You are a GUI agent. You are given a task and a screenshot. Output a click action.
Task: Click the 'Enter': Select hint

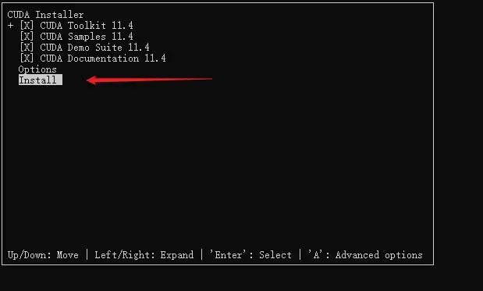point(250,255)
